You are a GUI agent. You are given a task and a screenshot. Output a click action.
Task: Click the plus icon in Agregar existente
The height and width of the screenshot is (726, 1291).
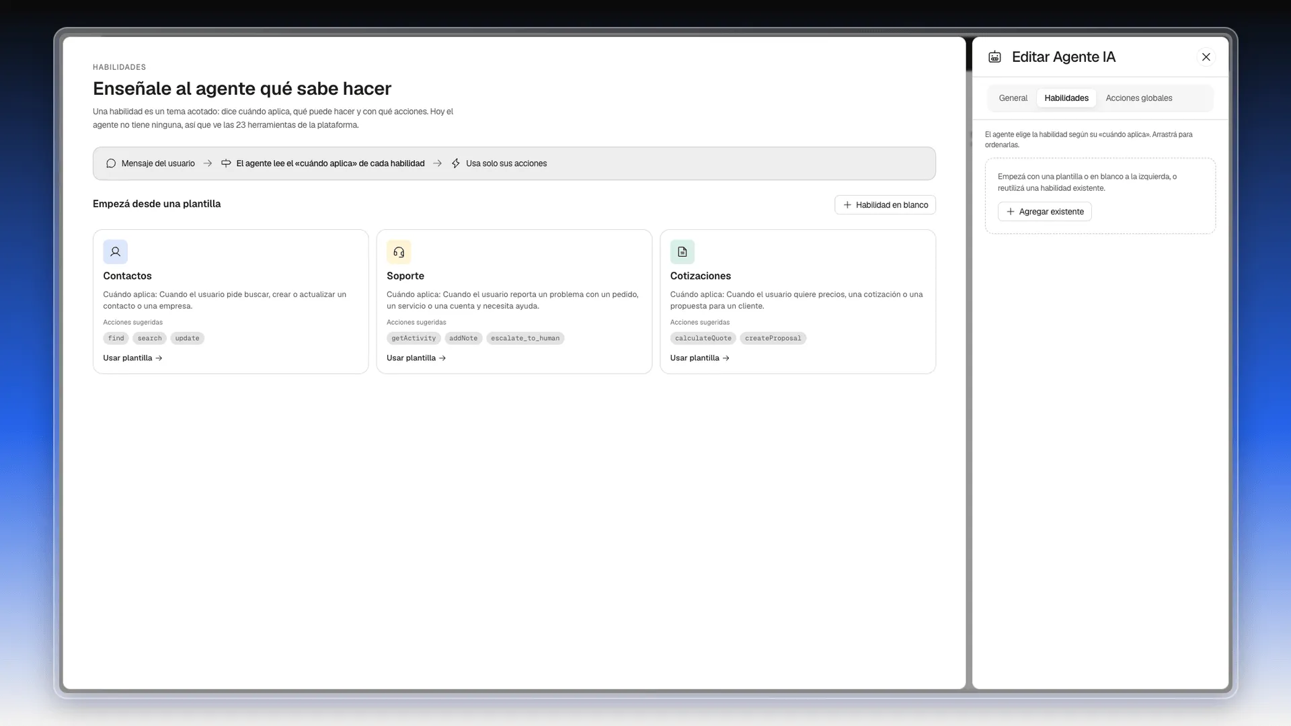tap(1010, 212)
